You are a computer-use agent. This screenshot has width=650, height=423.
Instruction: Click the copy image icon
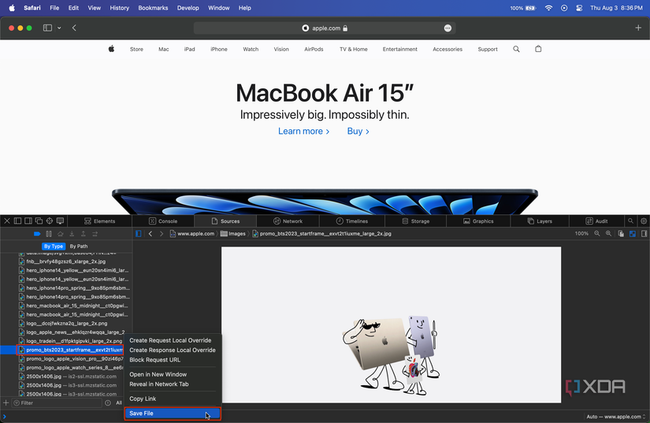point(621,234)
